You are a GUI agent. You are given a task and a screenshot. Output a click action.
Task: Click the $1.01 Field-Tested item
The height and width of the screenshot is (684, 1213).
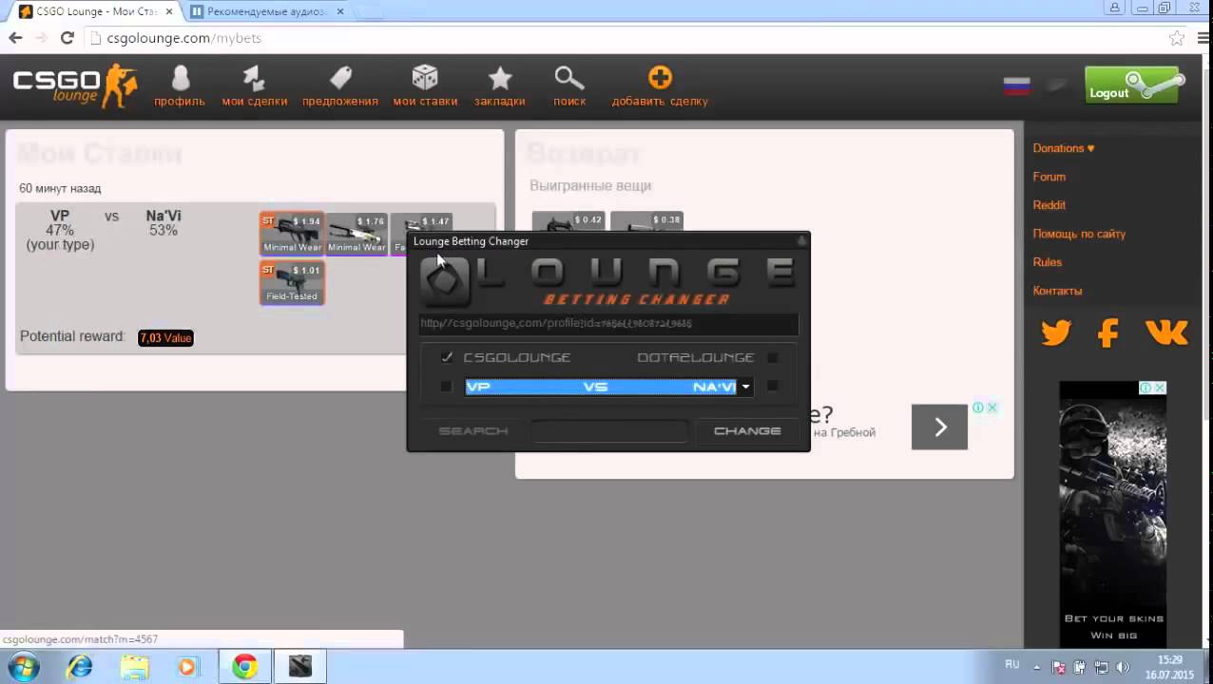[x=292, y=283]
